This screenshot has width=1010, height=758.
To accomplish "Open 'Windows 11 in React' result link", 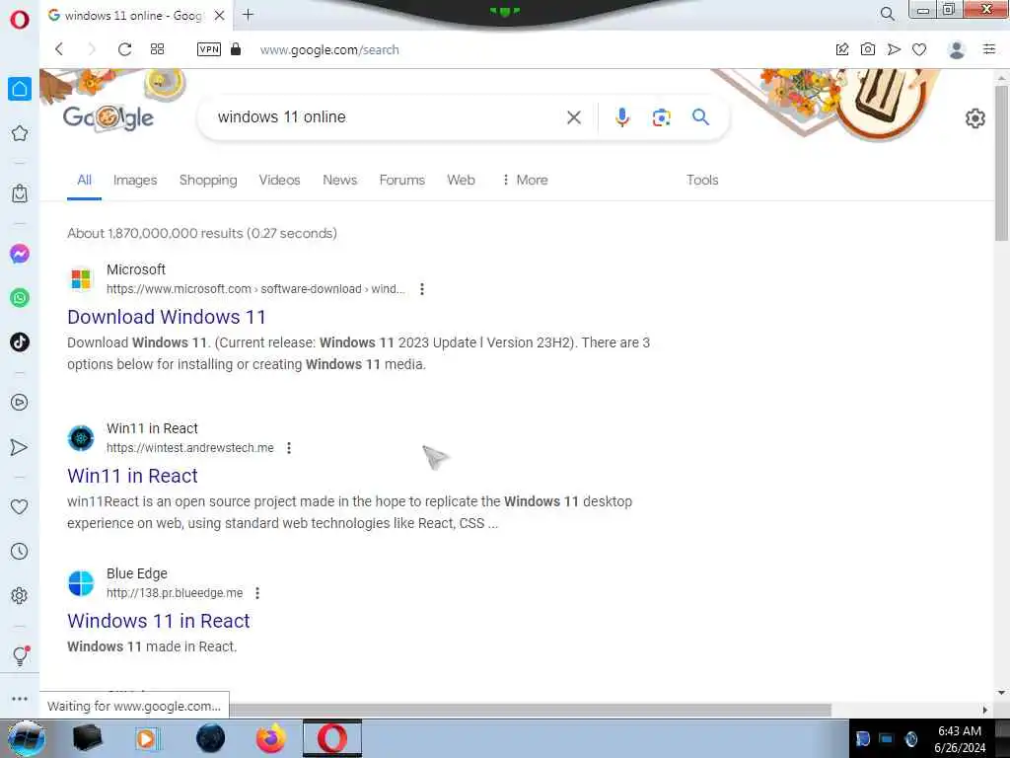I will click(159, 621).
